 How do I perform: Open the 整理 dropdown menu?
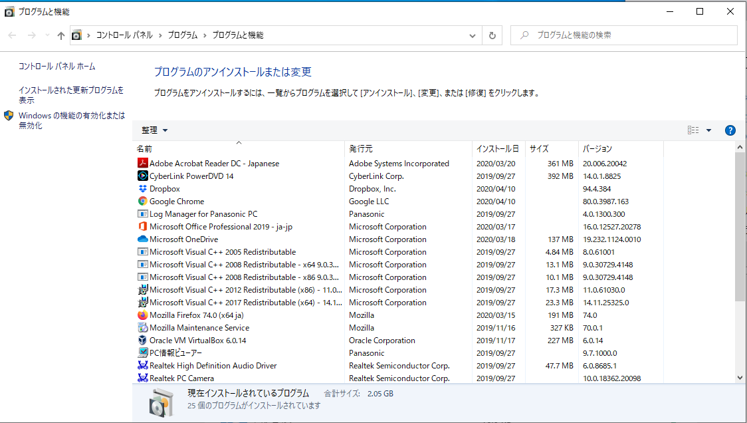point(154,130)
